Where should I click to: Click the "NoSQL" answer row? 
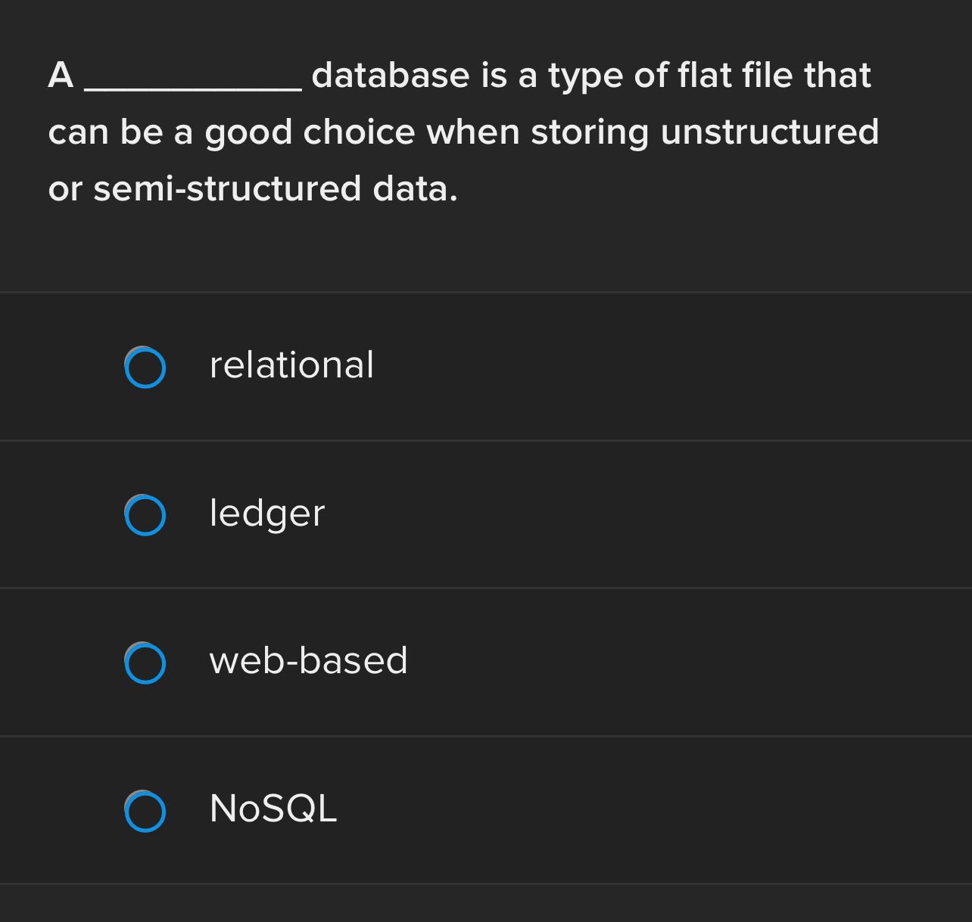tap(486, 812)
